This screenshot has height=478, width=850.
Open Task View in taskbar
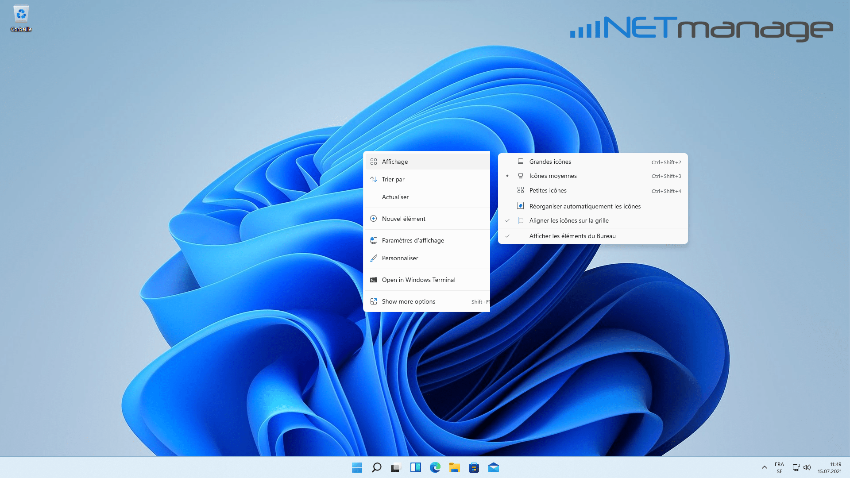[x=396, y=467]
